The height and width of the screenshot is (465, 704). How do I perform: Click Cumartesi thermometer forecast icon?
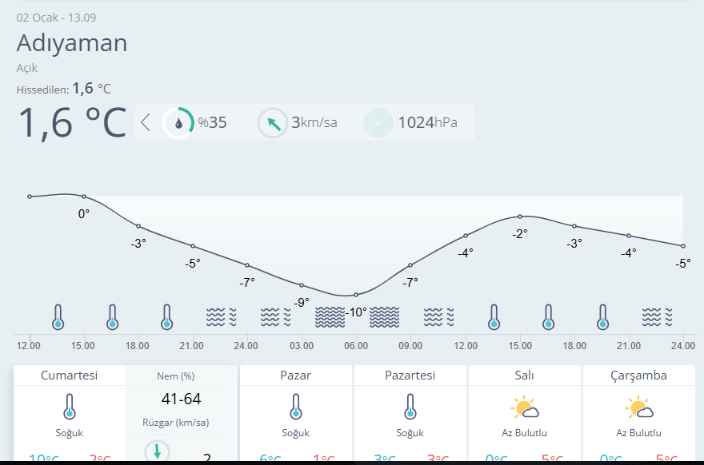tap(69, 407)
